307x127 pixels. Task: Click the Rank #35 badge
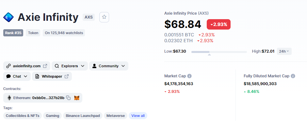coord(13,33)
